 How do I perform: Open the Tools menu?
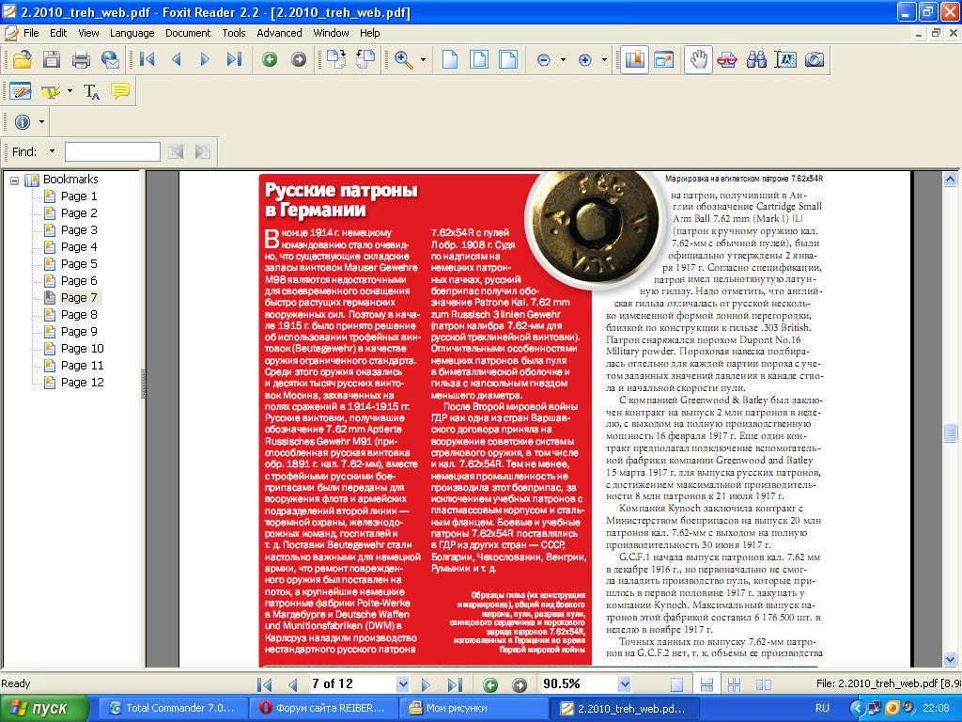(234, 33)
